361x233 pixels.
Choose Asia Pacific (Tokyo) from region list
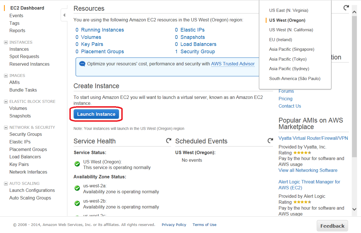pos(288,59)
